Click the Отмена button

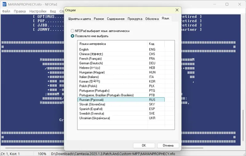click(168, 146)
